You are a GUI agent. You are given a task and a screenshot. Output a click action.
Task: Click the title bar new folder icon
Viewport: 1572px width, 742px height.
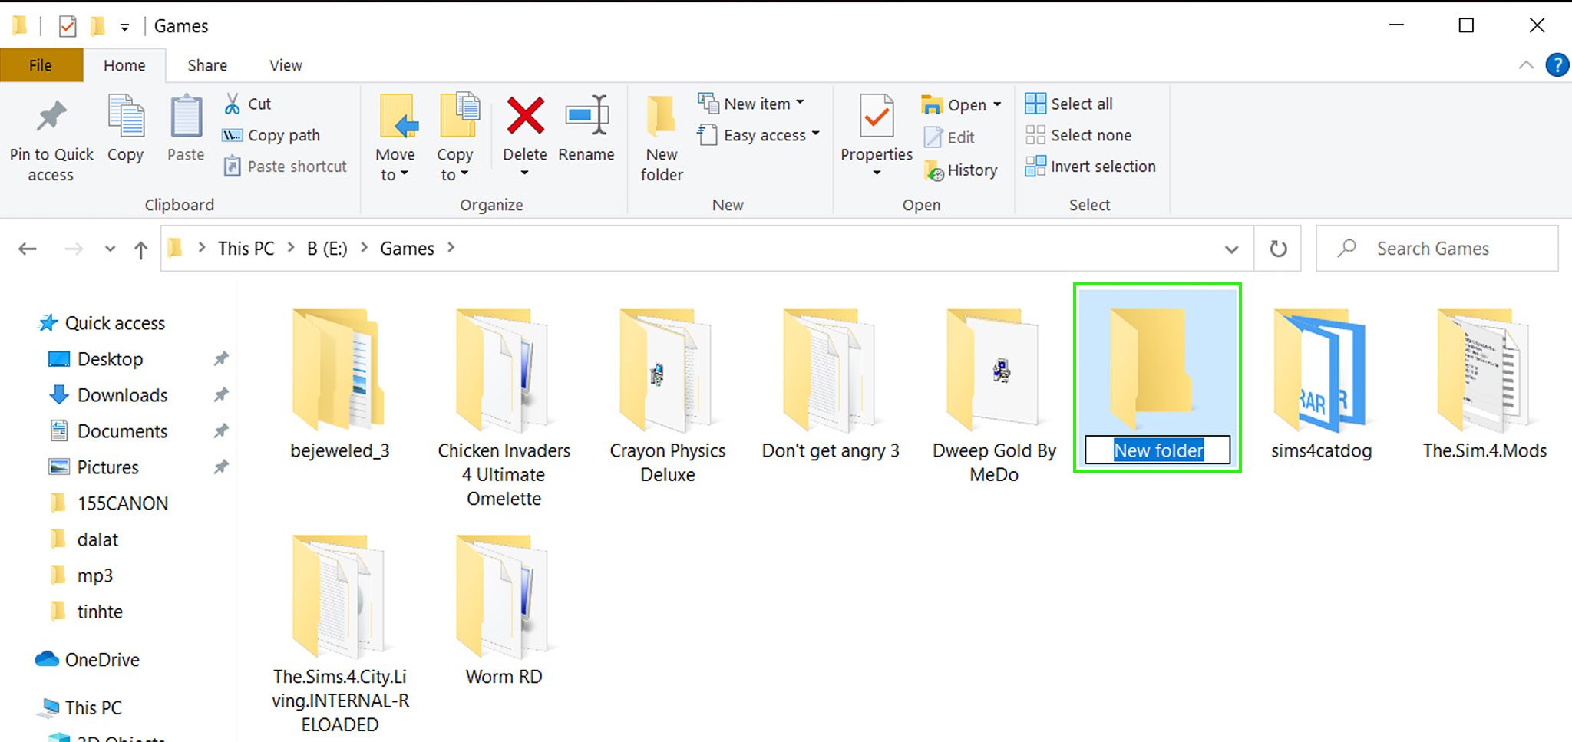97,27
